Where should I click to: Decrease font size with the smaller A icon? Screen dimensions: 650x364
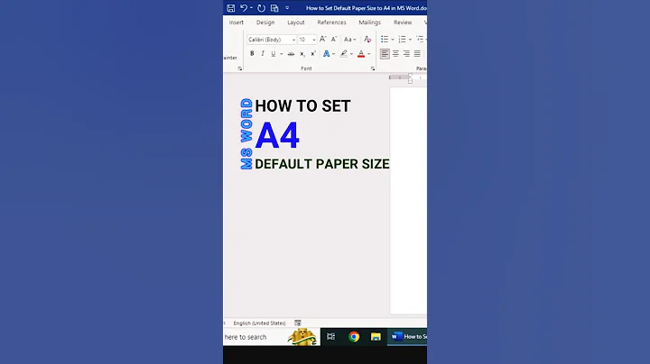click(x=334, y=39)
